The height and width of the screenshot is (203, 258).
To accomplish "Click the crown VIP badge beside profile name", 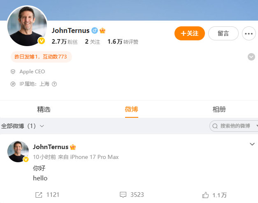I will [102, 30].
